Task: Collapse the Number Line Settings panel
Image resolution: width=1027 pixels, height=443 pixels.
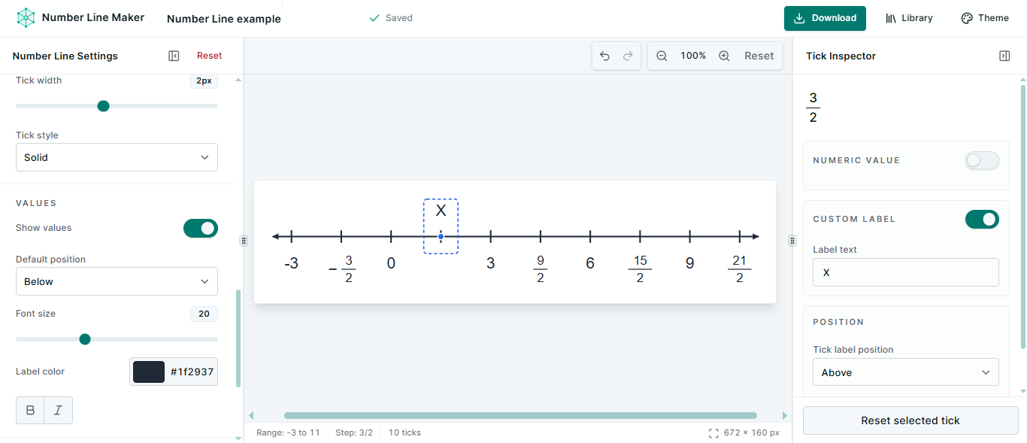Action: (174, 56)
